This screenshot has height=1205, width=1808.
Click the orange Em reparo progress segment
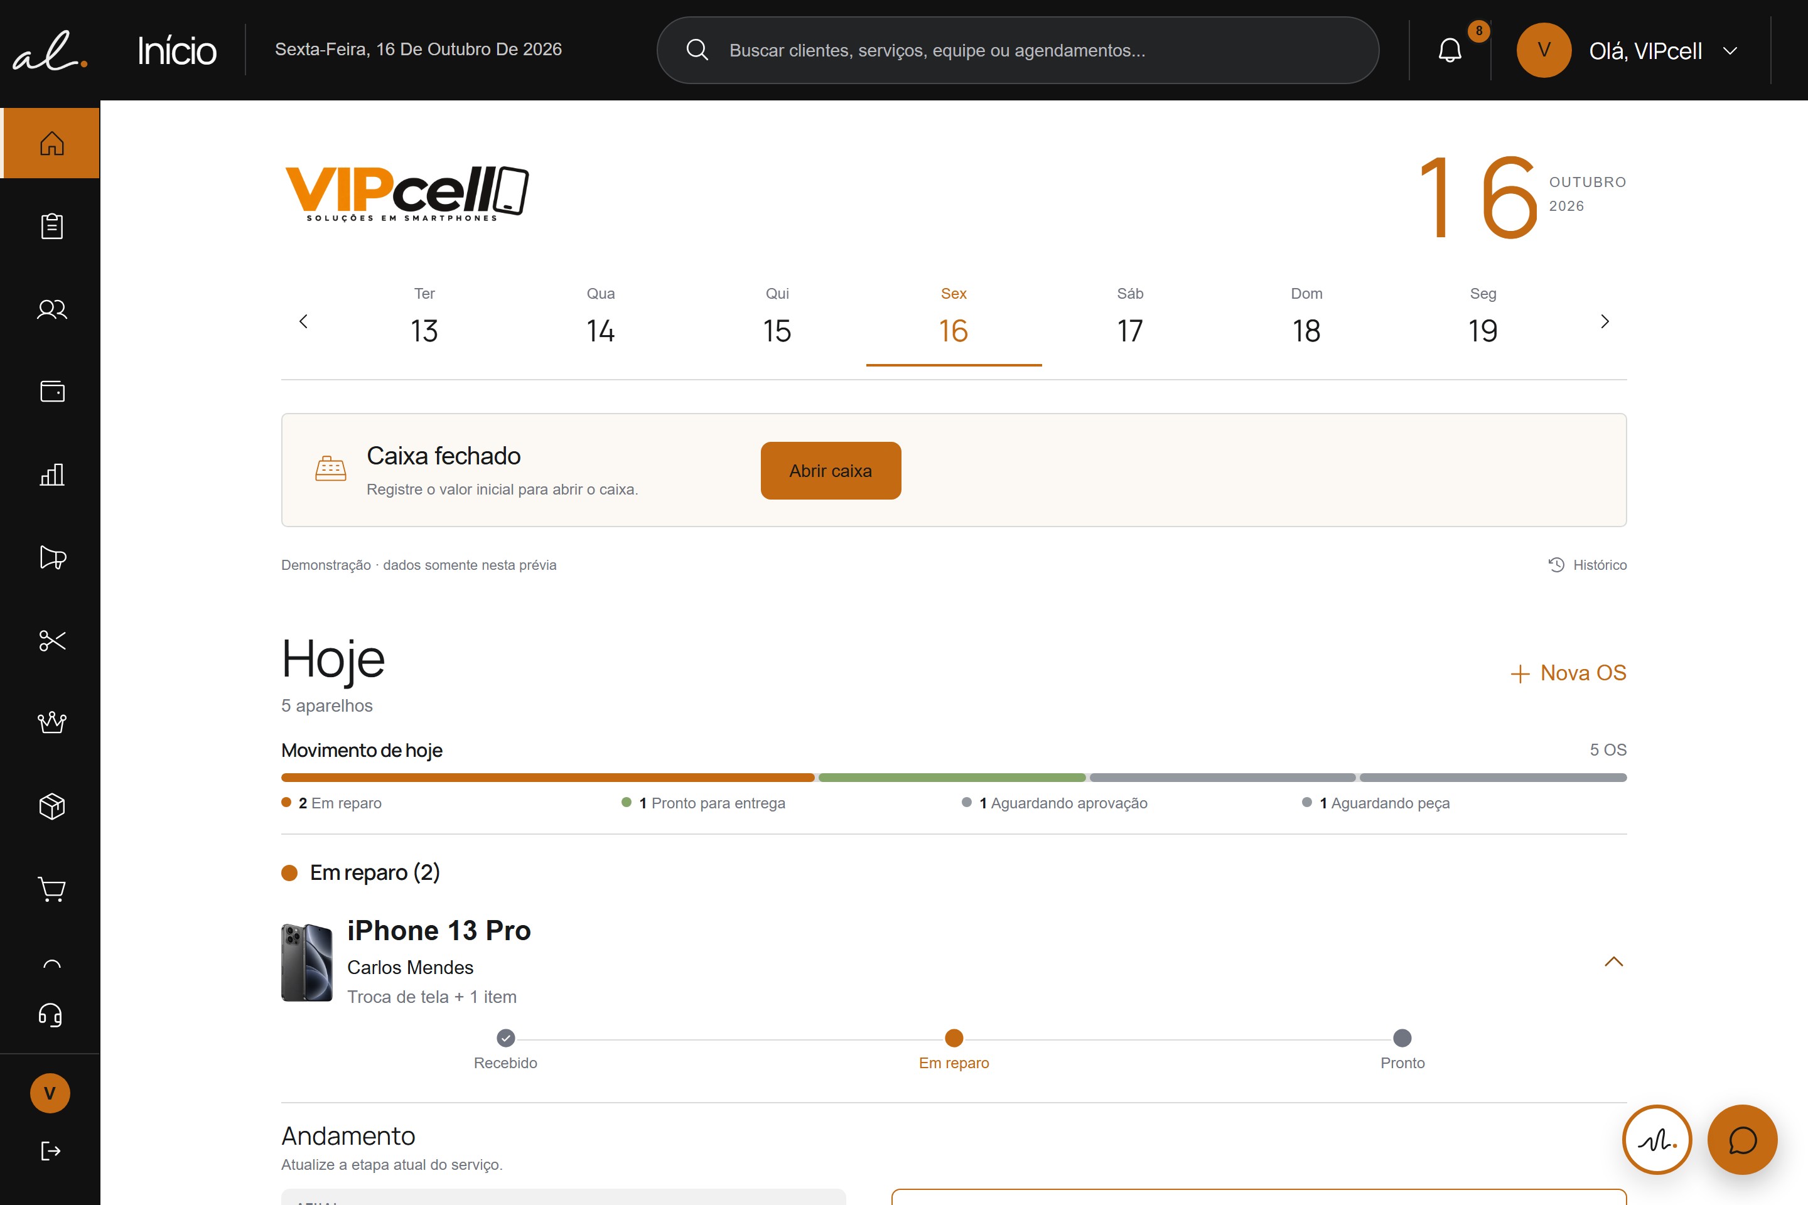[548, 778]
